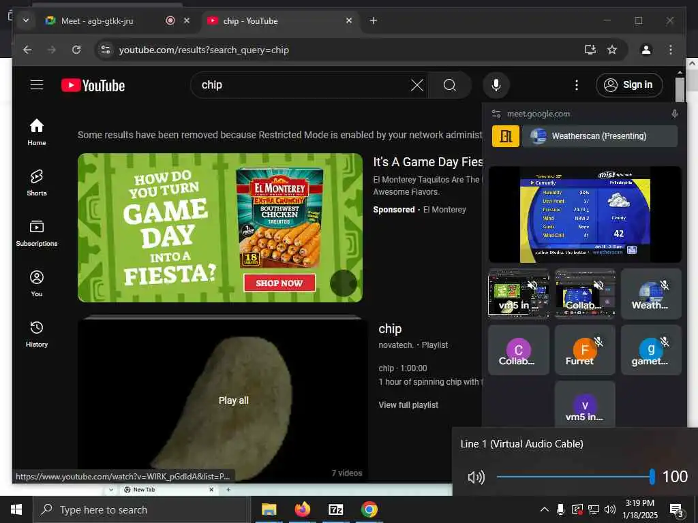698x523 pixels.
Task: Open It's A Game Day Fiesta ad title
Action: pos(427,162)
